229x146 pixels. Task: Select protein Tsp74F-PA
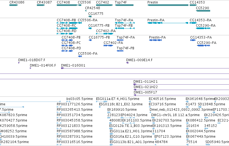[x=120, y=40]
